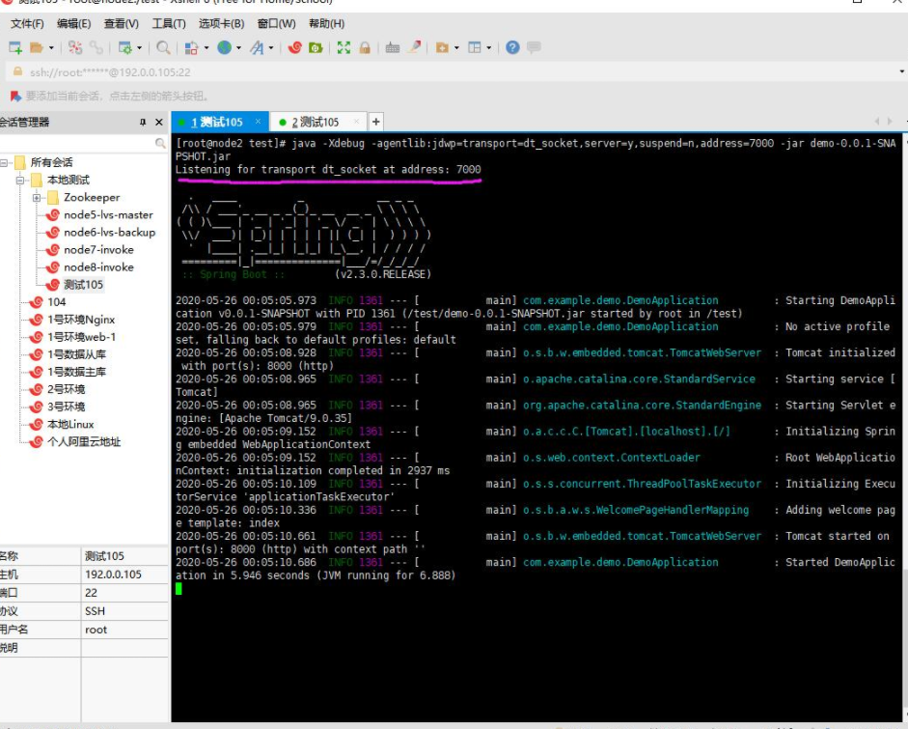Click the magnifier Find icon
The width and height of the screenshot is (908, 729).
coord(164,47)
